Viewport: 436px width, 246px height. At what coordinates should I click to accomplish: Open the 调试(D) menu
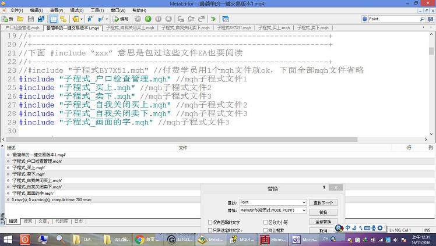77,10
